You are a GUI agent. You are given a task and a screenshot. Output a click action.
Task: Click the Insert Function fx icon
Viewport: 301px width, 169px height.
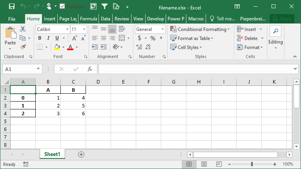(x=89, y=69)
